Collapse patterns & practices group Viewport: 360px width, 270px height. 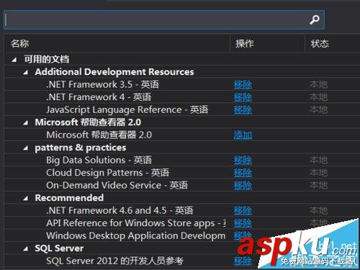26,148
